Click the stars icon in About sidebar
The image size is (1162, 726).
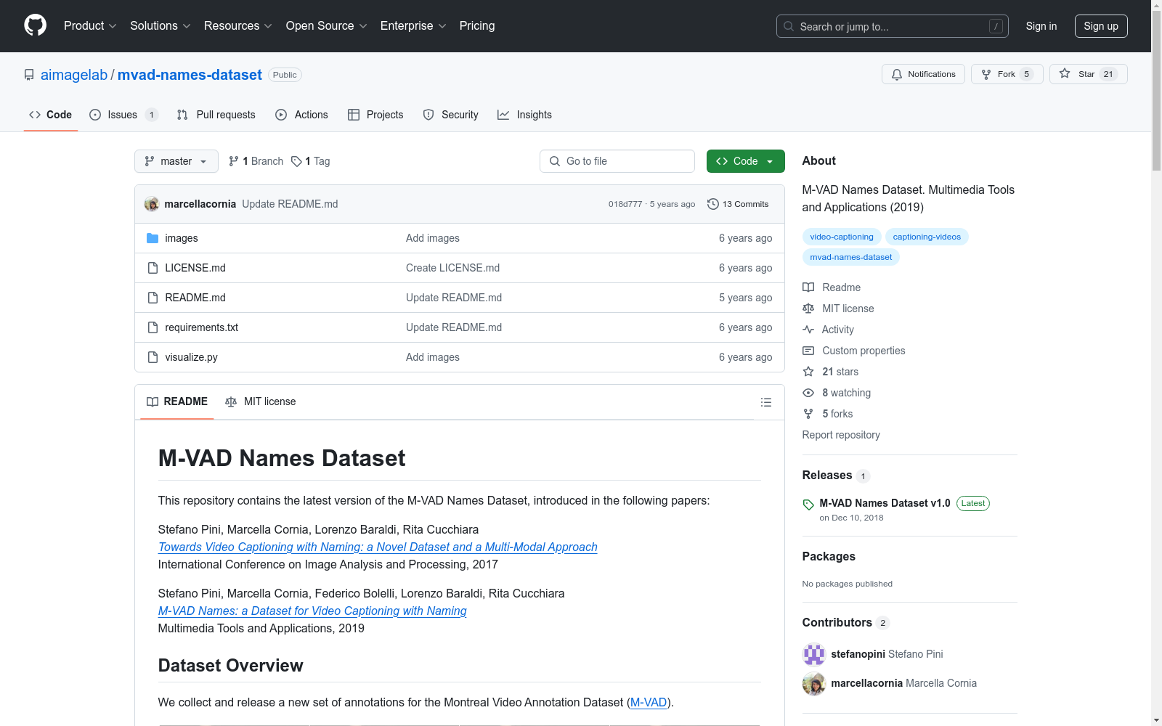[808, 372]
